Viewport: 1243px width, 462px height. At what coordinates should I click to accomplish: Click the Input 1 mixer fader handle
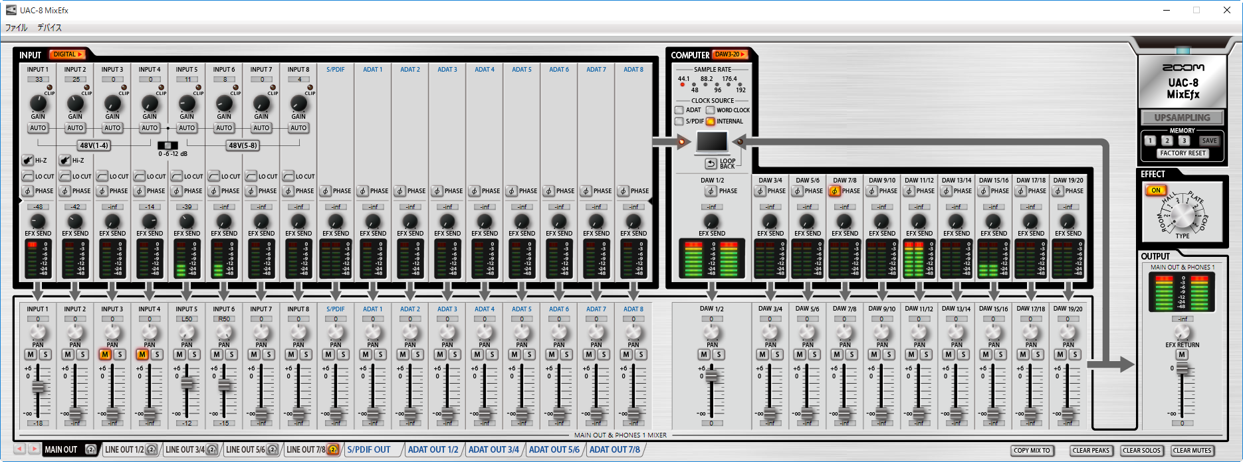[39, 388]
